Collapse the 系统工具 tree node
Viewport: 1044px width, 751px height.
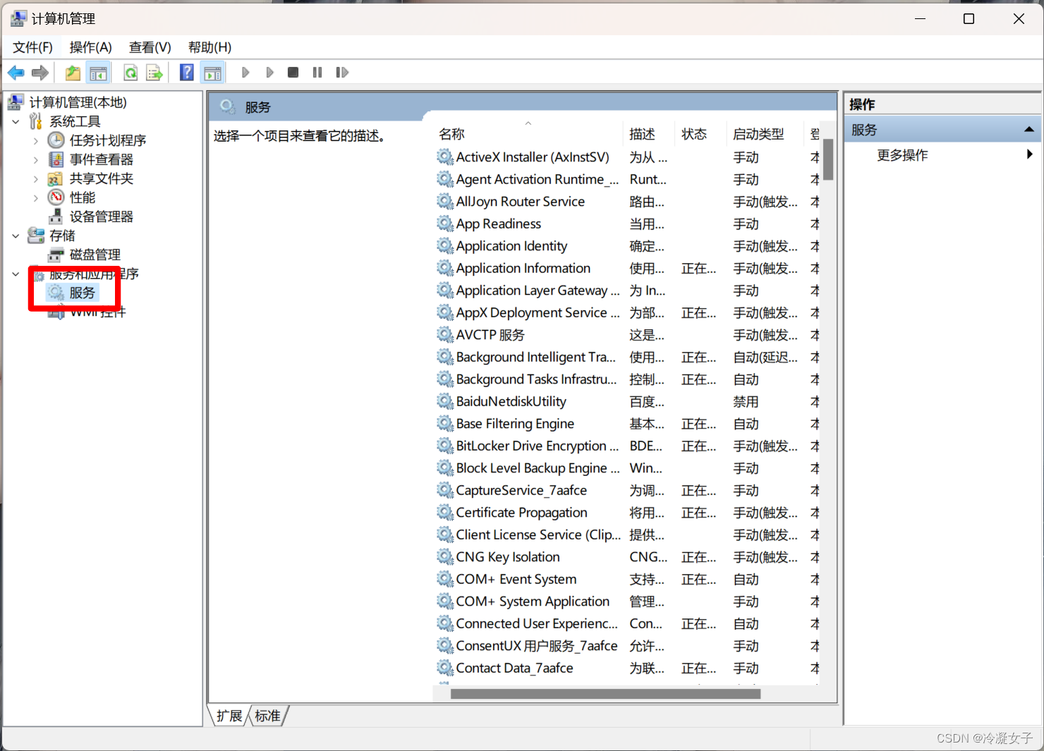click(x=16, y=121)
